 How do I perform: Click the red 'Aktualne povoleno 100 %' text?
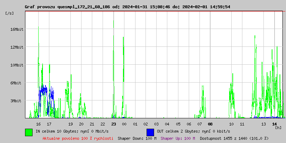(78, 138)
